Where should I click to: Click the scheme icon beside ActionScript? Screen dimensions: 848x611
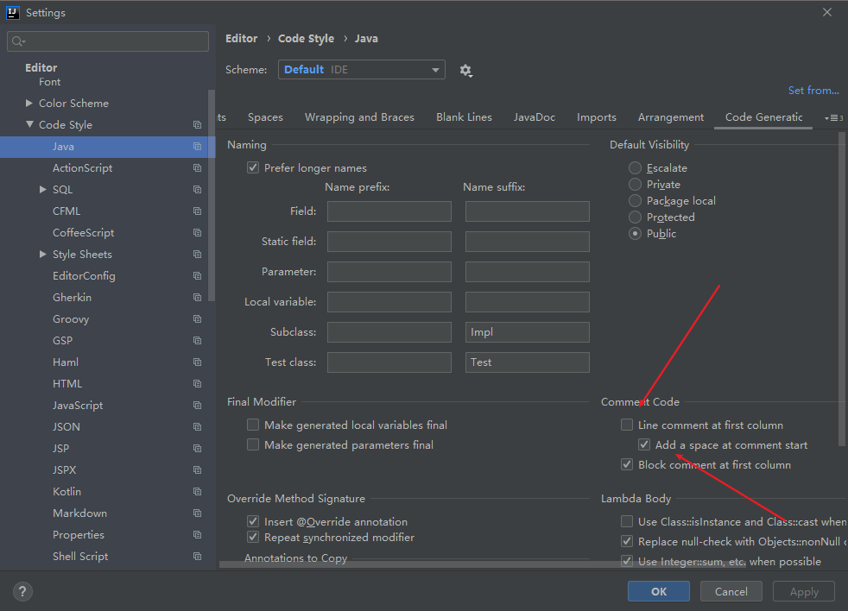tap(197, 168)
